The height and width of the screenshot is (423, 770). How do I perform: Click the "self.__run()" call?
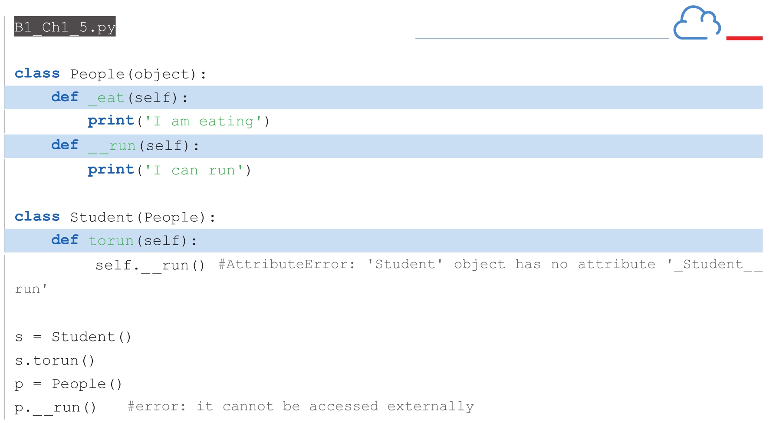point(150,265)
